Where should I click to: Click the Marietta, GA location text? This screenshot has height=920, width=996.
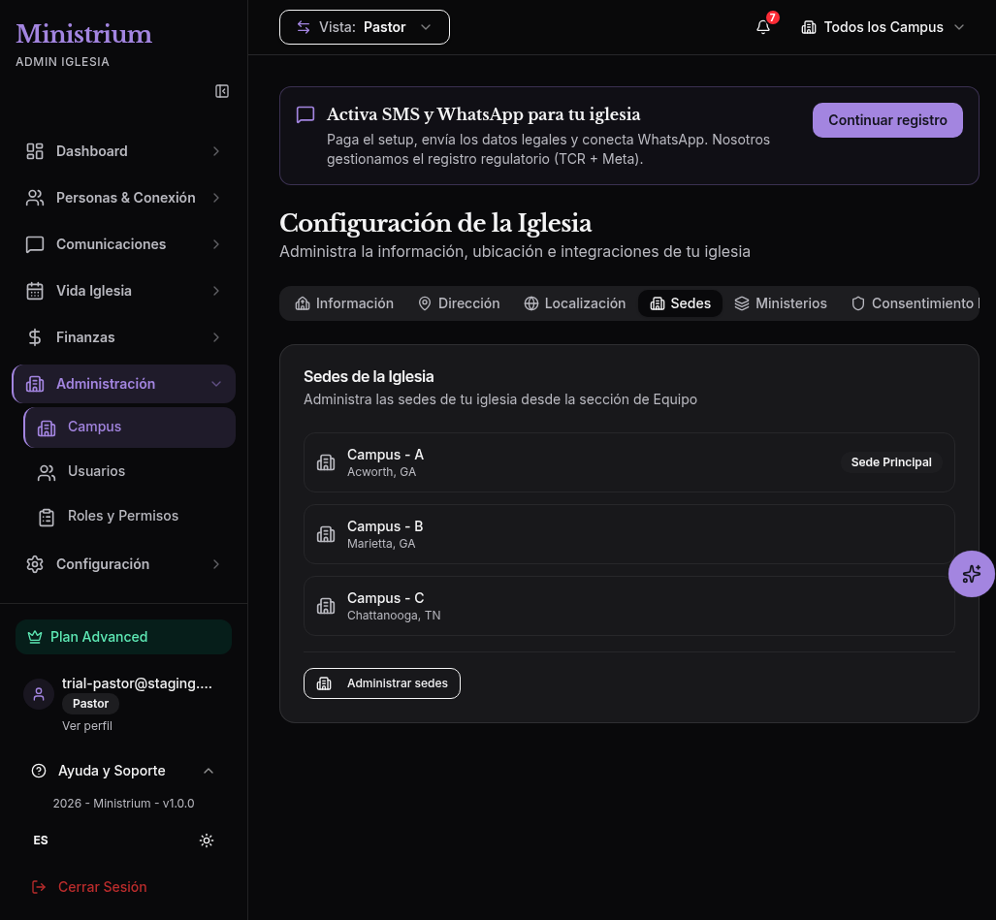pyautogui.click(x=381, y=544)
